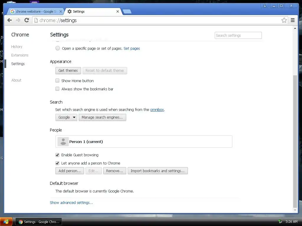Click Add person button
The image size is (302, 226).
(70, 171)
